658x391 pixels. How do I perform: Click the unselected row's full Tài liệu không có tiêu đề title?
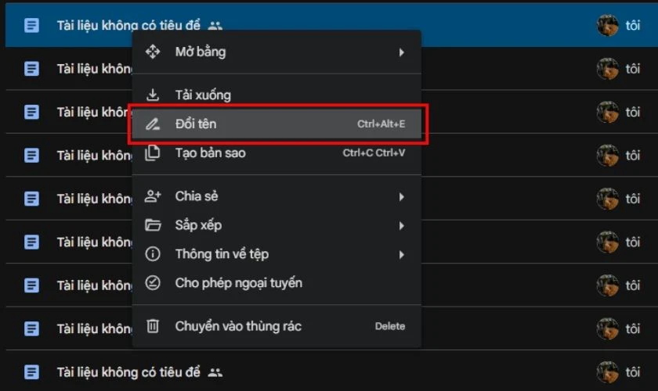(x=128, y=372)
